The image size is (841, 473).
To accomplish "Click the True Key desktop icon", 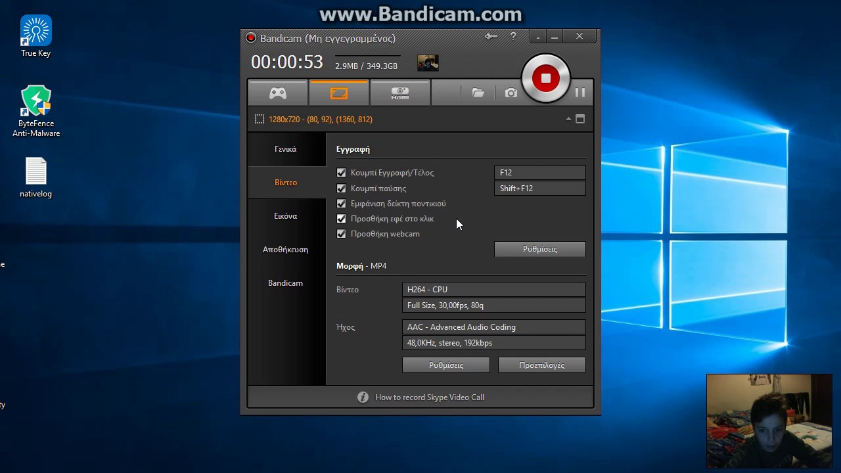I will click(x=36, y=36).
